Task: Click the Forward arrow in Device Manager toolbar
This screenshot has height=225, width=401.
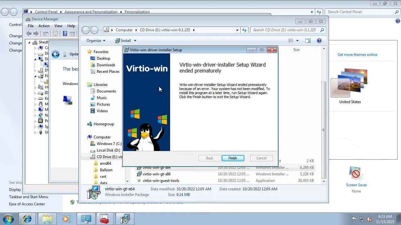Action: 36,34
